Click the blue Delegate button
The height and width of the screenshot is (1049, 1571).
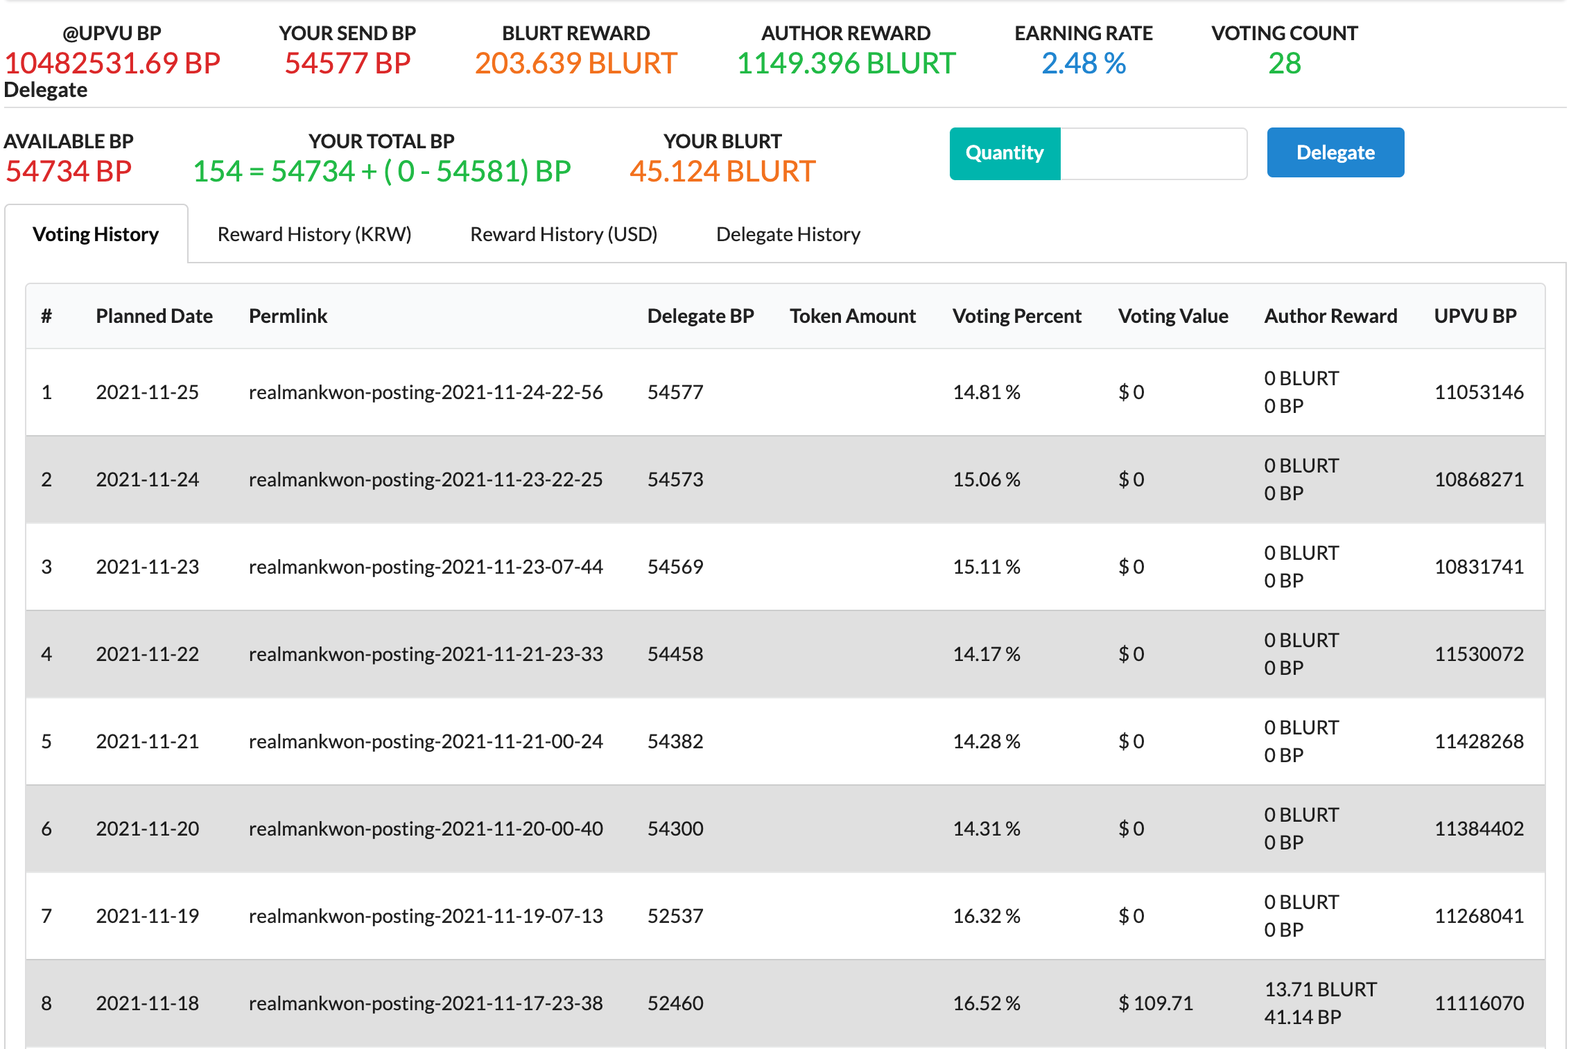click(1335, 152)
